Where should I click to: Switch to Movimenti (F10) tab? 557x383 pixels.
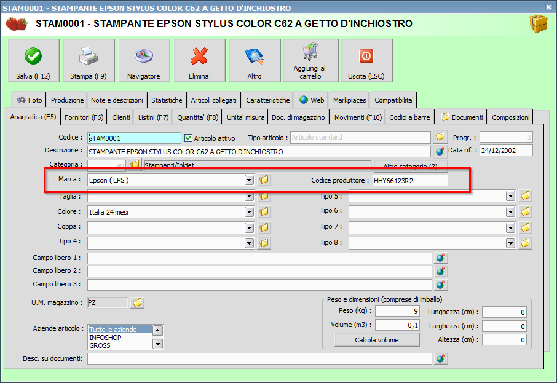pos(358,117)
